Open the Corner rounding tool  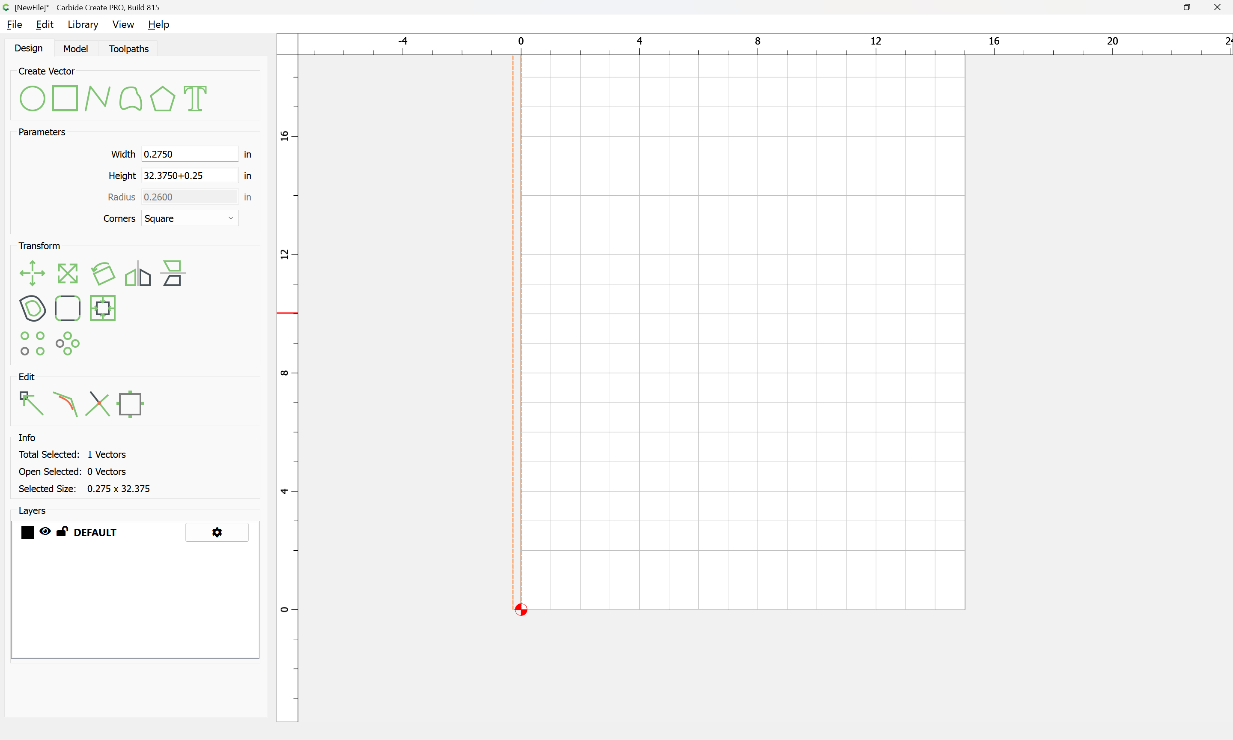67,308
